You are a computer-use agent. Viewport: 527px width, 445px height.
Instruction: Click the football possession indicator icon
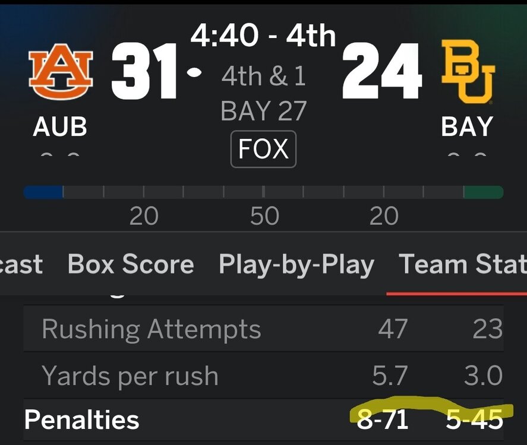(x=194, y=72)
